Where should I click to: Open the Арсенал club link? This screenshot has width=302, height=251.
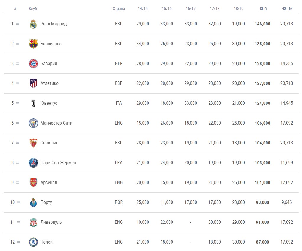[49, 183]
